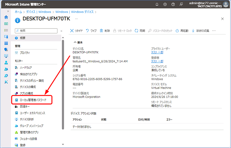Image resolution: width=231 pixels, height=148 pixels.
Task: Click the Windows | Windows デバイス breadcrumb
Action: 75,12
